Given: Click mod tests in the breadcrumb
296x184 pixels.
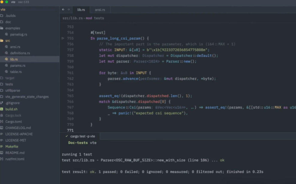Looking at the screenshot, I should pos(95,18).
